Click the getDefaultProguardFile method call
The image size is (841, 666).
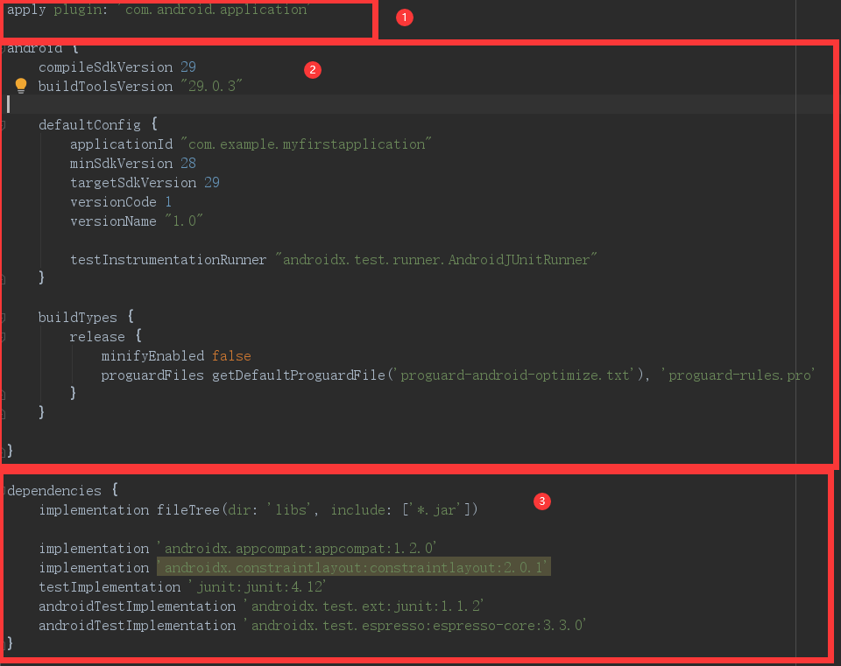(299, 375)
